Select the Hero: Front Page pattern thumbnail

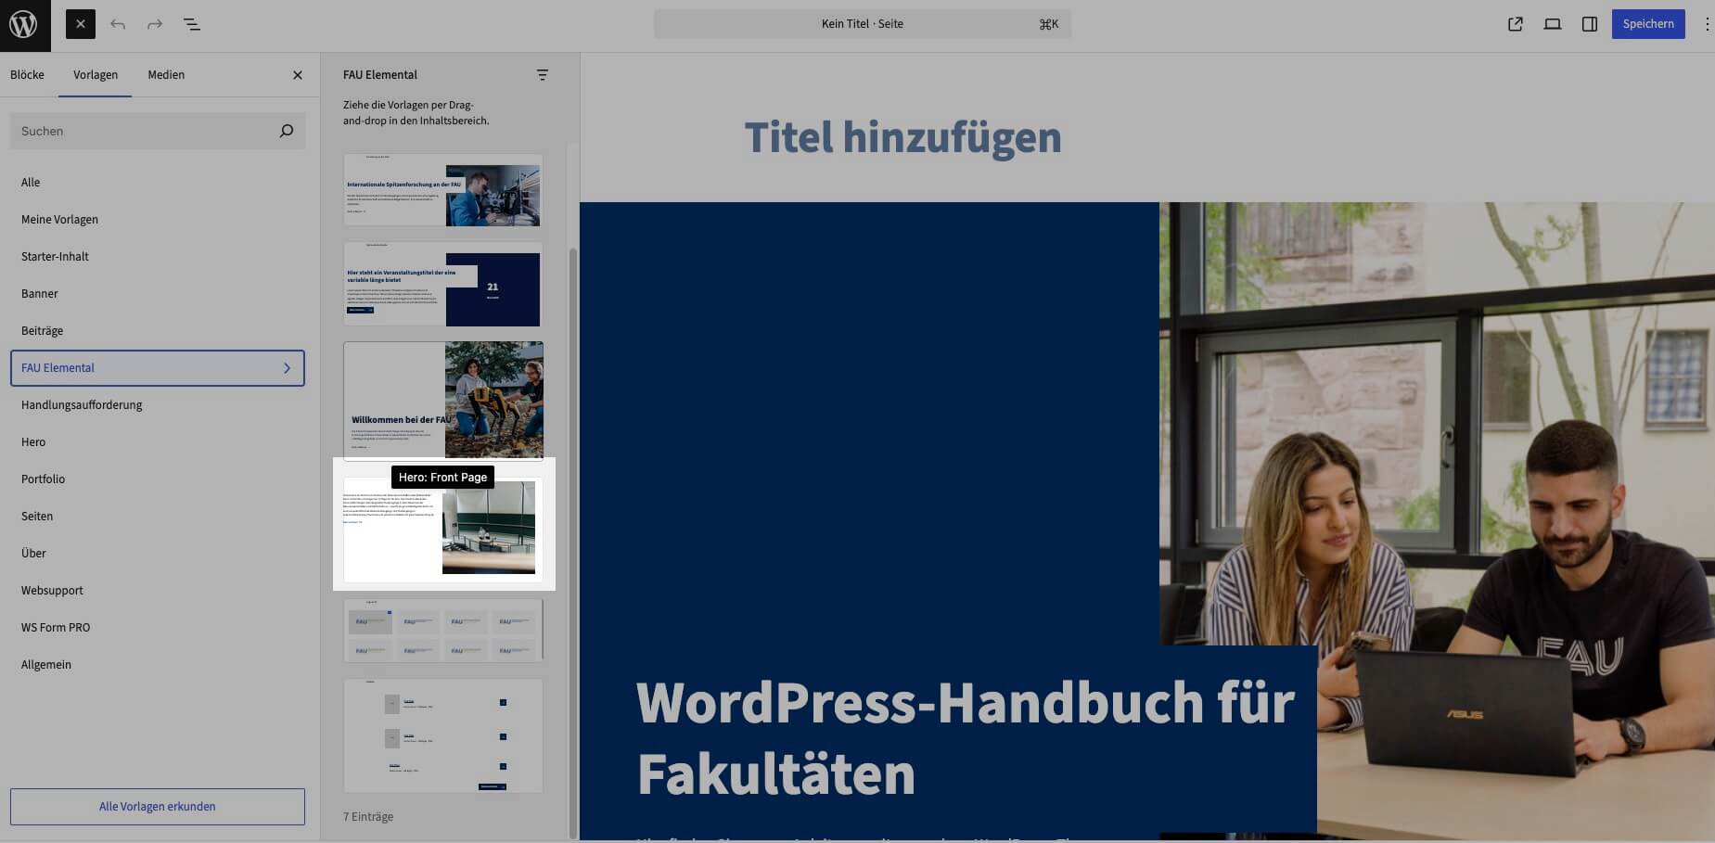442,529
